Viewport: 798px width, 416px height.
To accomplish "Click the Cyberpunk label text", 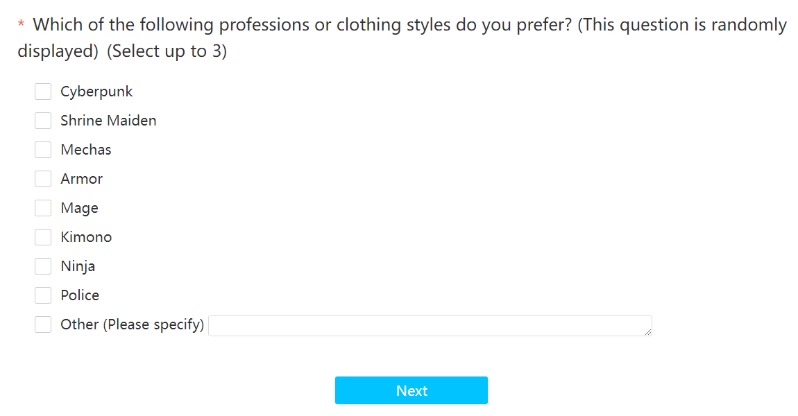I will (x=96, y=92).
